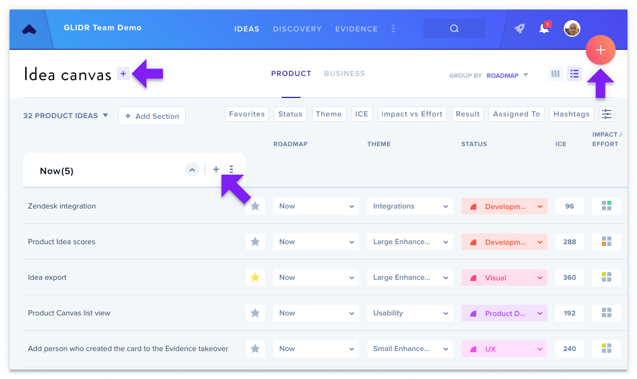This screenshot has width=637, height=379.
Task: Collapse the Now(5) section
Action: point(192,169)
